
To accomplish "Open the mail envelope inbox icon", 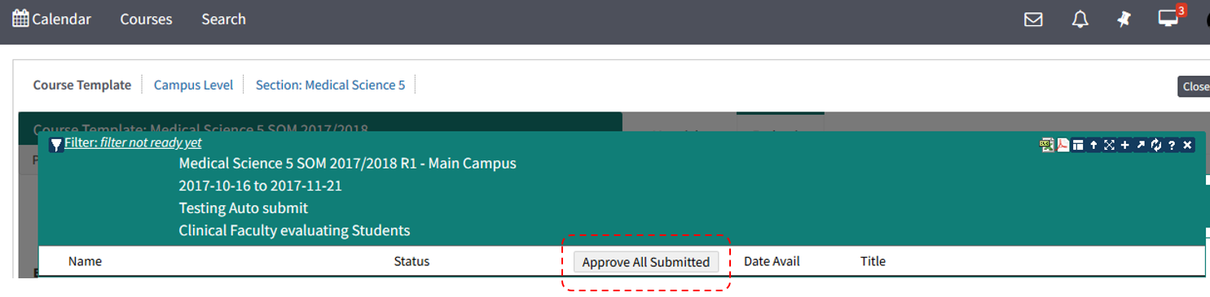I will click(x=1033, y=20).
